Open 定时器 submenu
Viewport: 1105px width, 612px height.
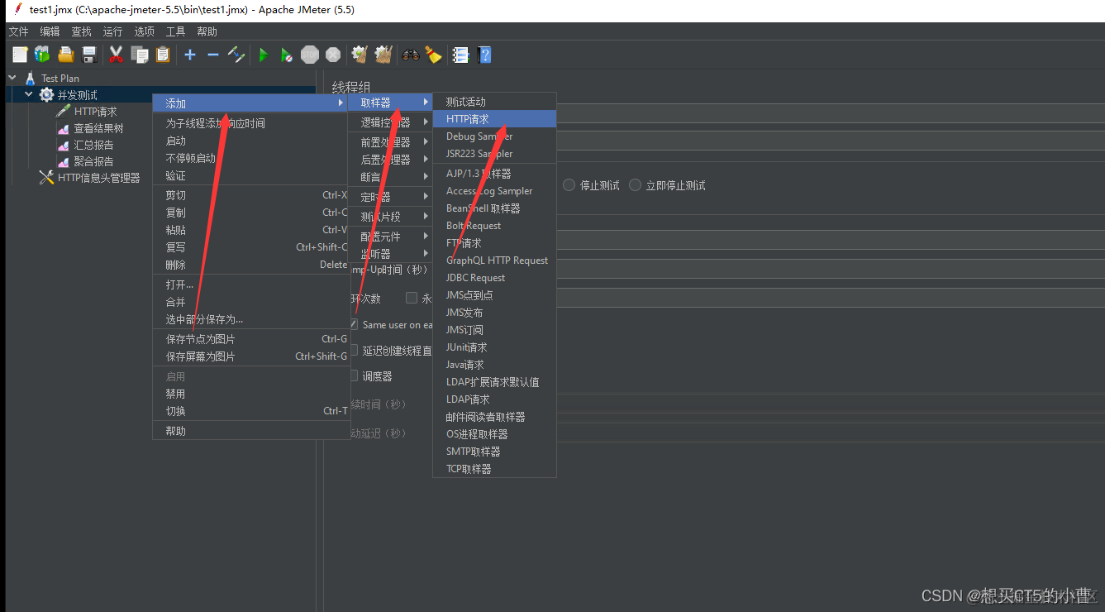coord(390,197)
